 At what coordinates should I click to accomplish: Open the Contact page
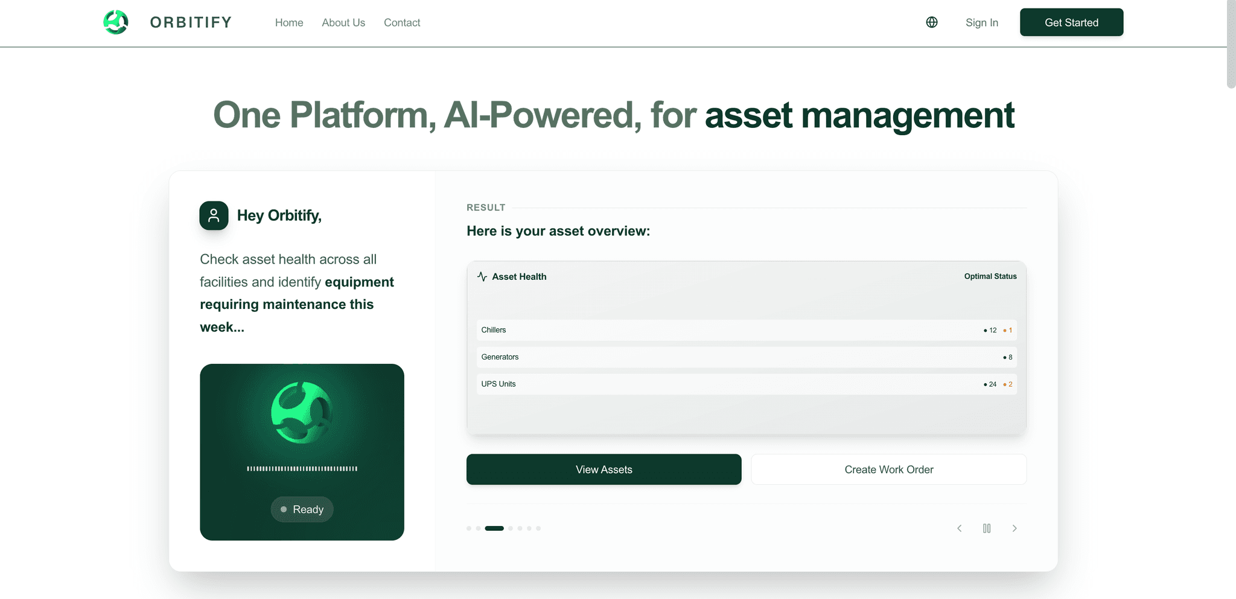pos(402,22)
